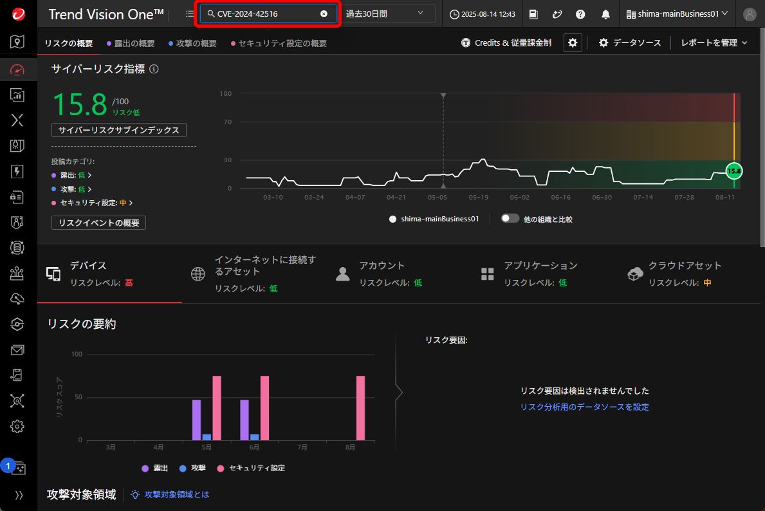Screen dimensions: 765x511
Task: Click the pink August bar in chart
Action: point(360,408)
